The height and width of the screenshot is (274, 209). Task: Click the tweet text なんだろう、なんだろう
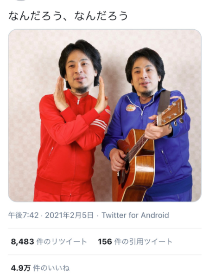pos(68,16)
